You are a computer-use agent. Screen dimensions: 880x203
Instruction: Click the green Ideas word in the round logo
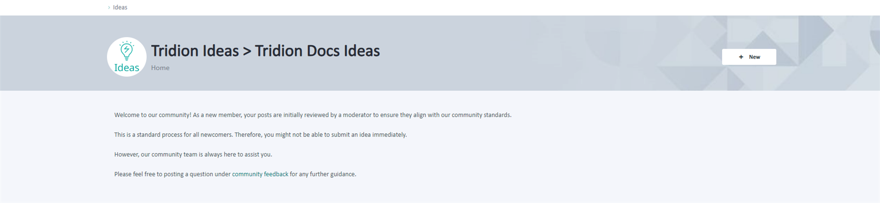tap(127, 68)
